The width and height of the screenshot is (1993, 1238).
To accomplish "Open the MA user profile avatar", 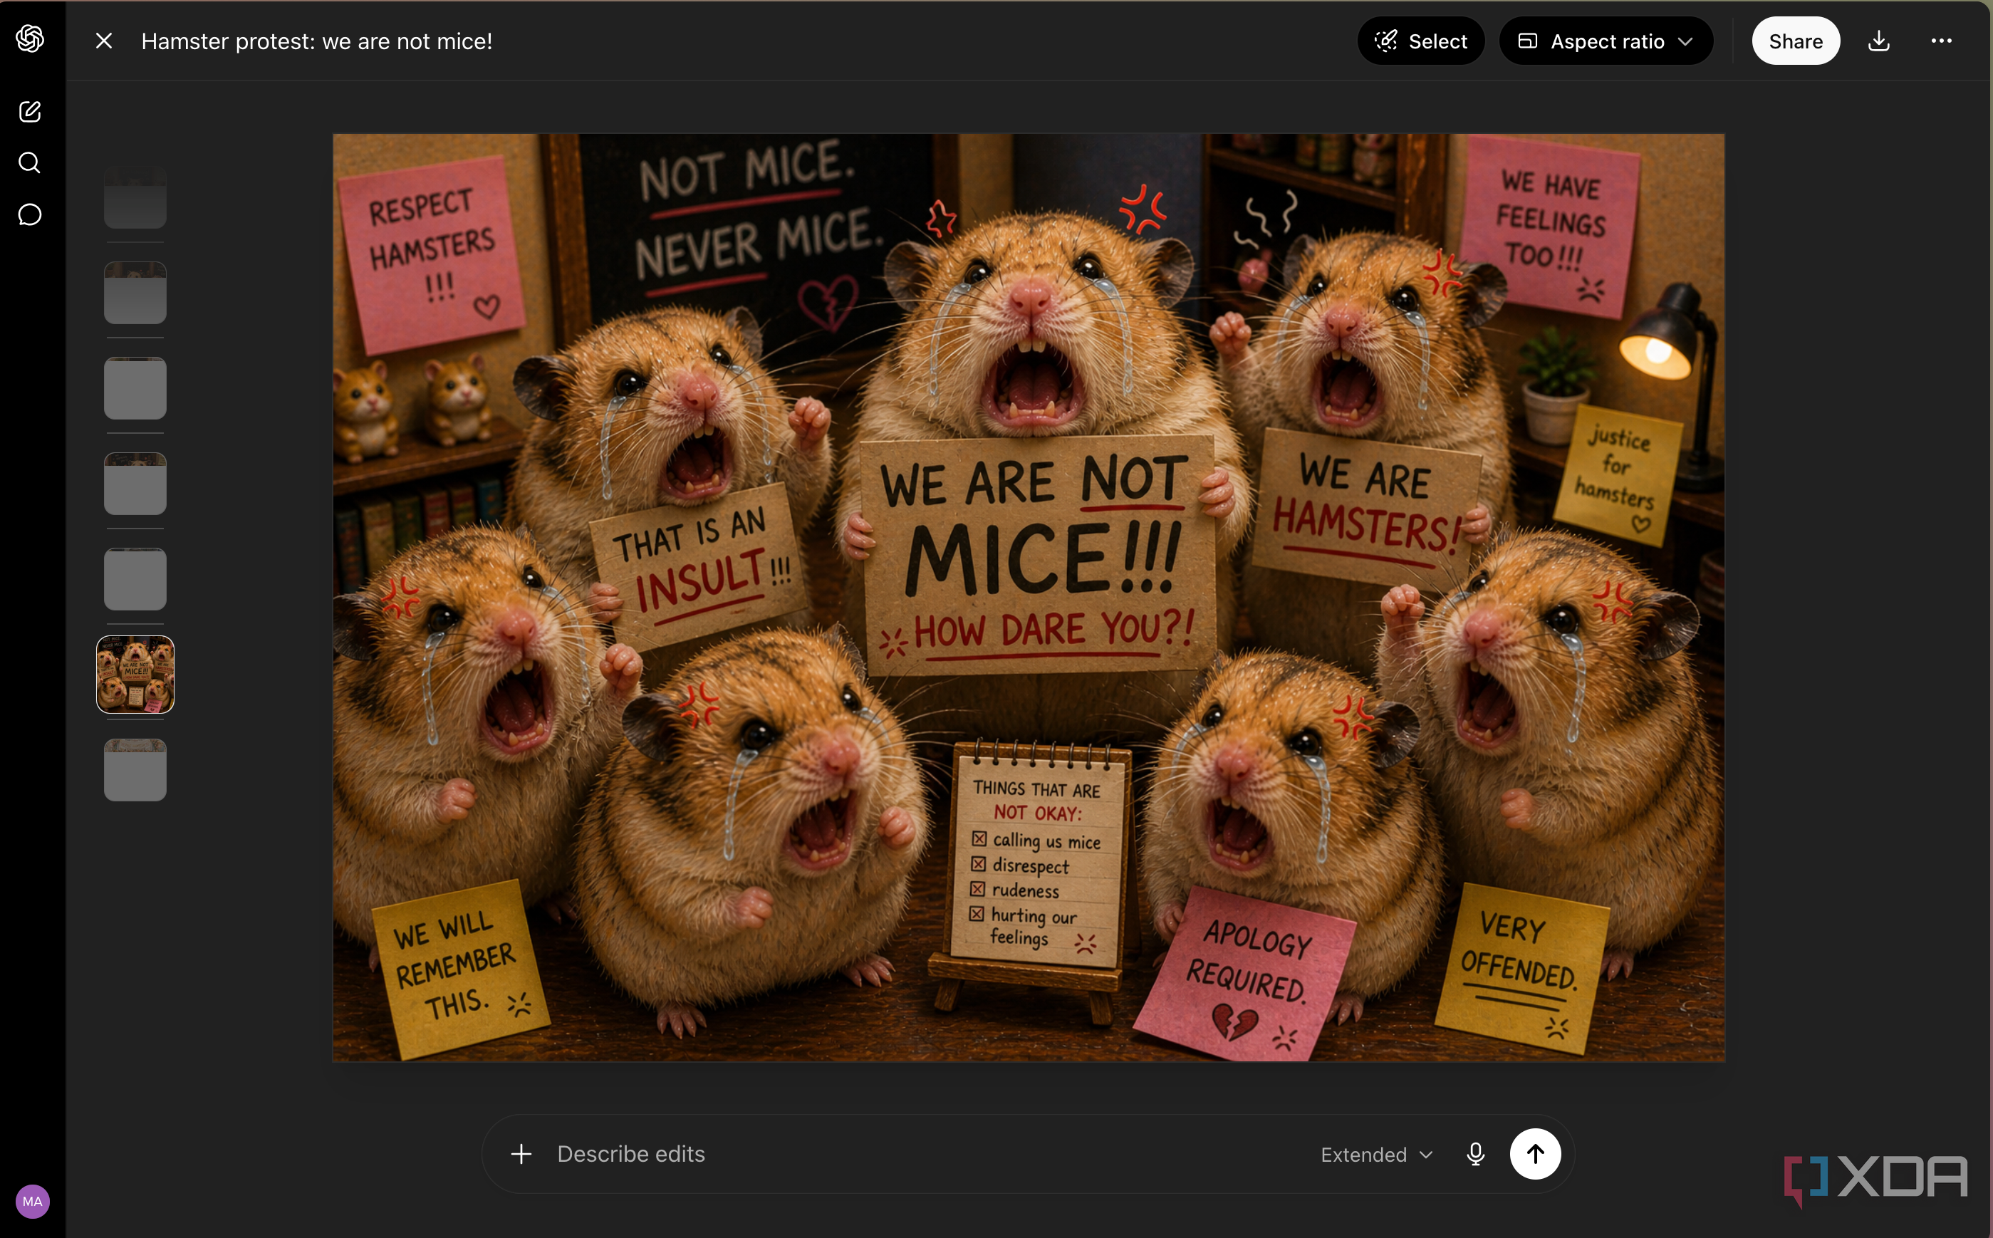I will pos(33,1201).
